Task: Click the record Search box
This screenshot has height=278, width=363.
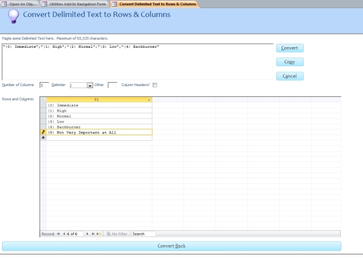Action: (144, 234)
